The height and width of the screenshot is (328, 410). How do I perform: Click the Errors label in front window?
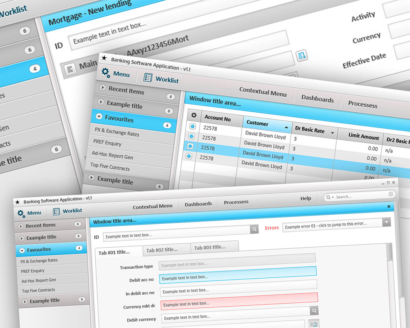272,228
